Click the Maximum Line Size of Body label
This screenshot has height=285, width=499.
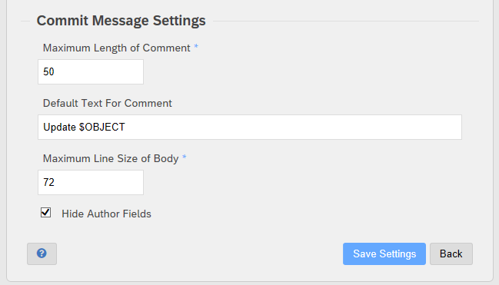point(111,158)
